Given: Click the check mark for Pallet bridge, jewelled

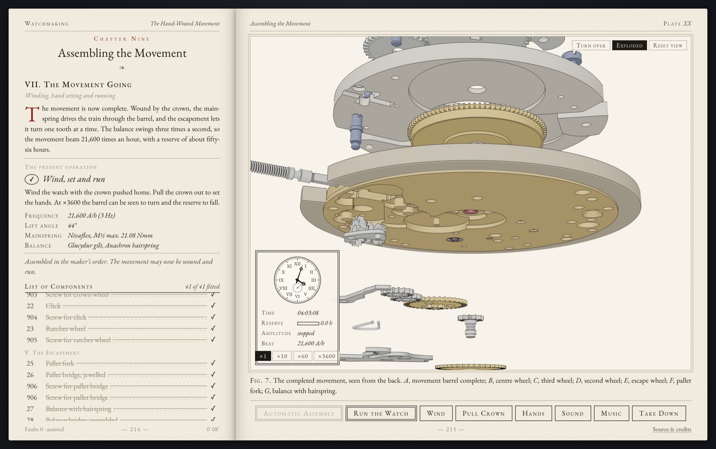Looking at the screenshot, I should pos(213,374).
